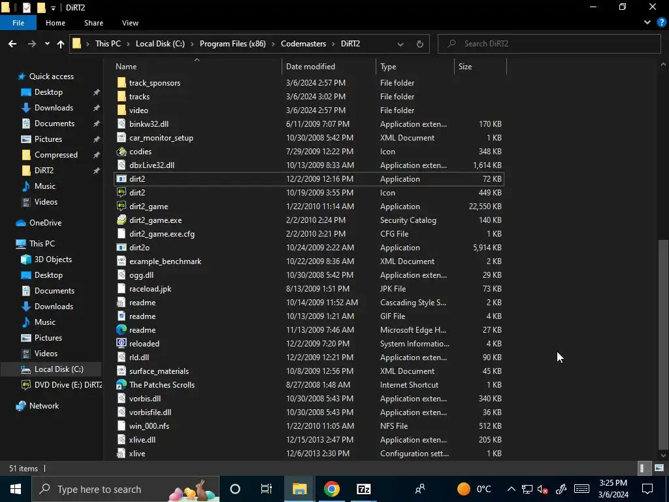The height and width of the screenshot is (502, 669).
Task: Switch to large icons view button
Action: point(659,468)
